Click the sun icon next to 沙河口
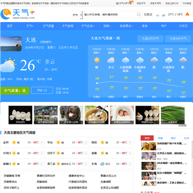Viewport: 193px width, 193px height. tap(14, 153)
